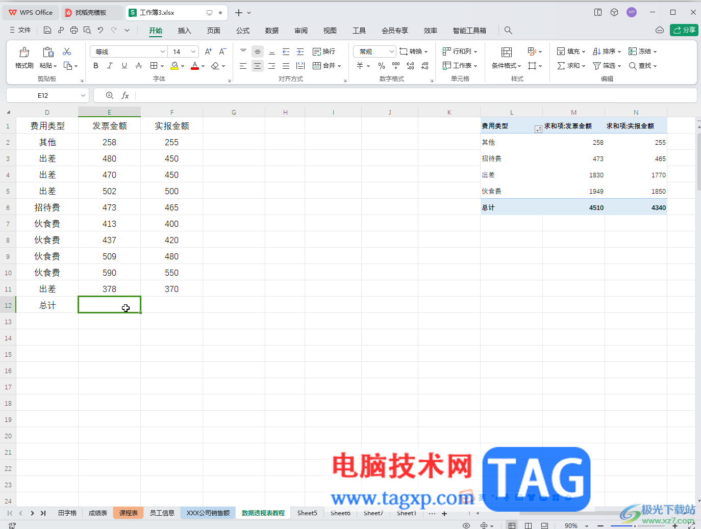This screenshot has width=701, height=529.
Task: Click the Save icon in quick toolbar
Action: pos(47,30)
